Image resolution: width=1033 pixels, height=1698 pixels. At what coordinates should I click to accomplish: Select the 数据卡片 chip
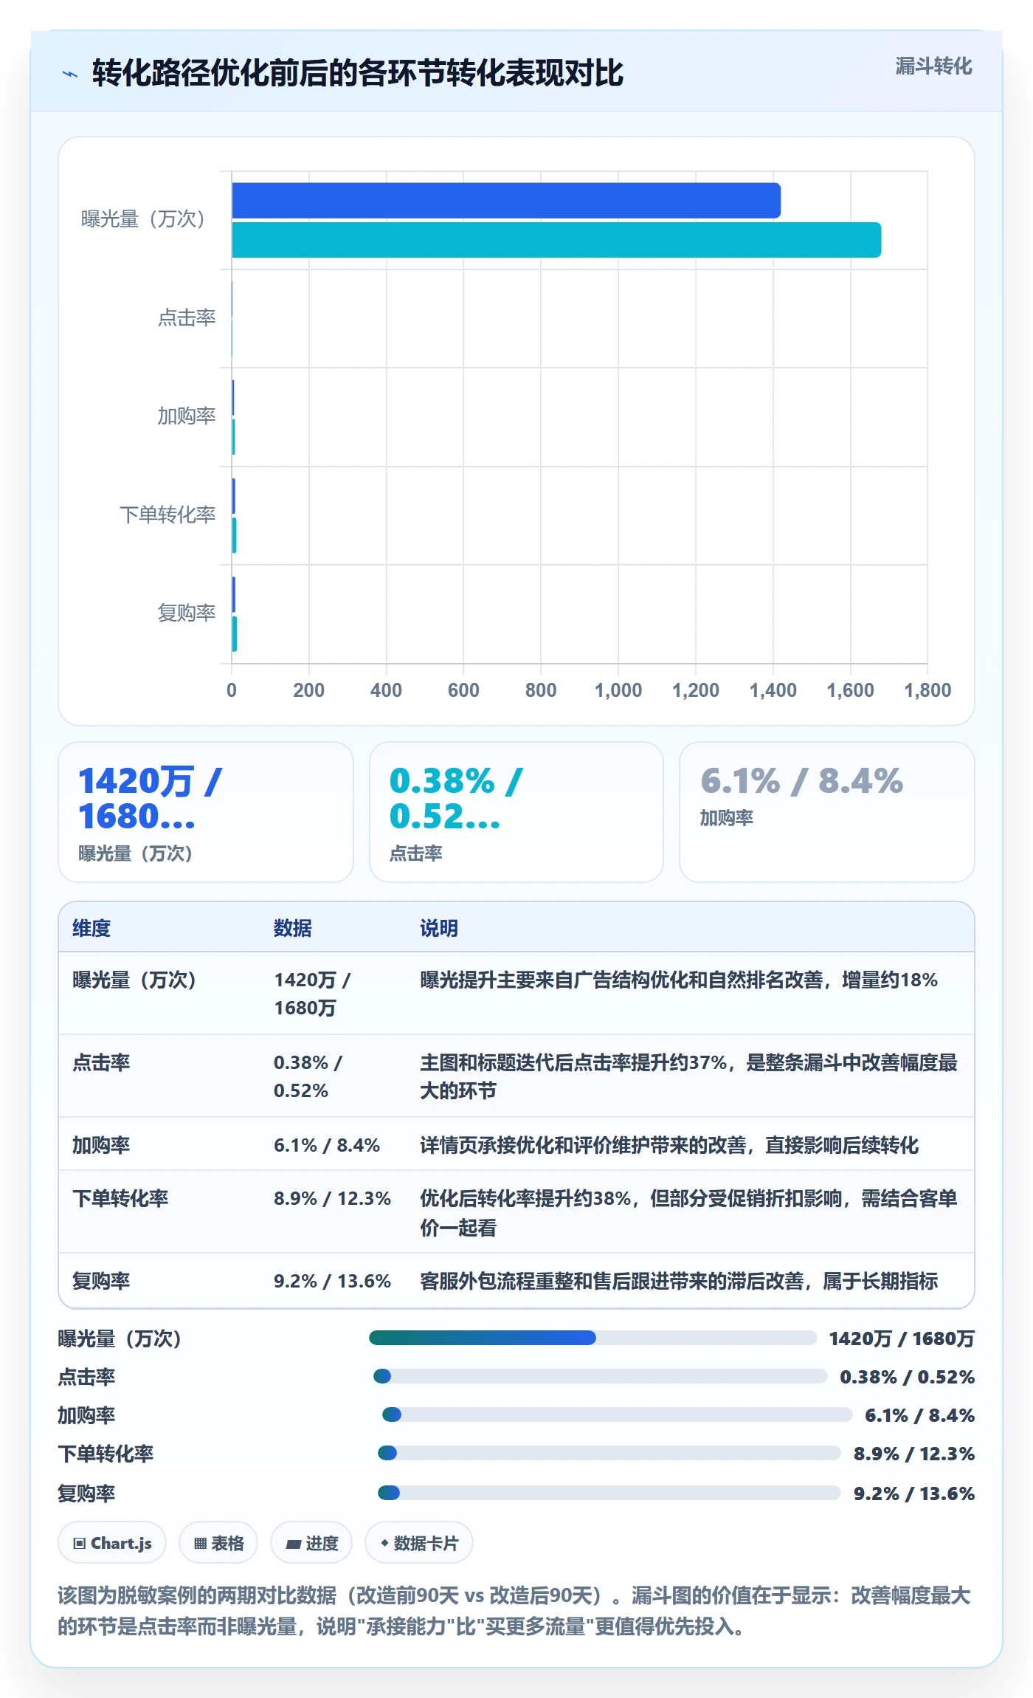tap(419, 1543)
